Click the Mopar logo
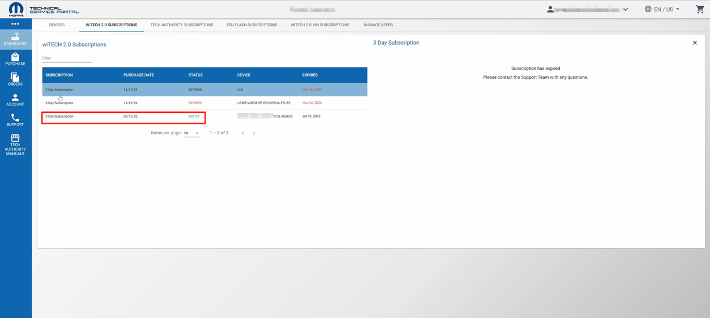The image size is (710, 318). [x=16, y=9]
